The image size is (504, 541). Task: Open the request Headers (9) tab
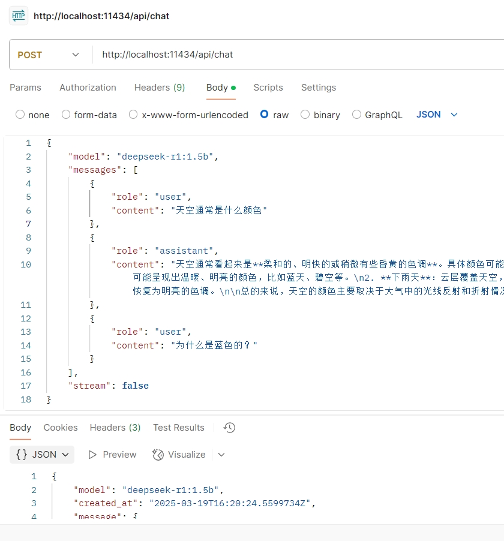[x=160, y=88]
